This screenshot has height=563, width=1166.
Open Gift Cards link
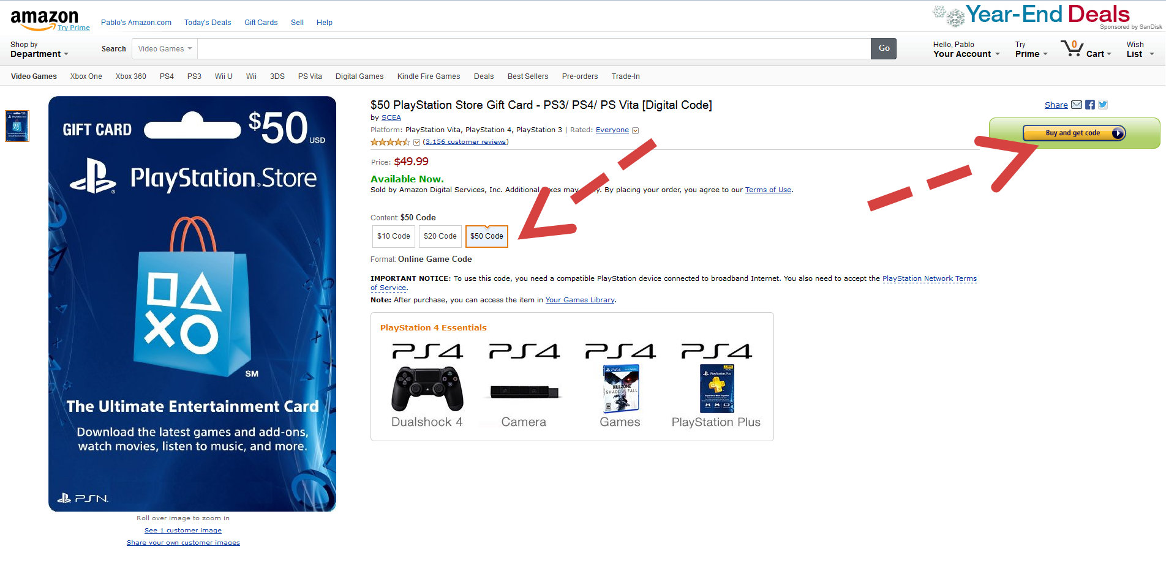click(x=261, y=23)
